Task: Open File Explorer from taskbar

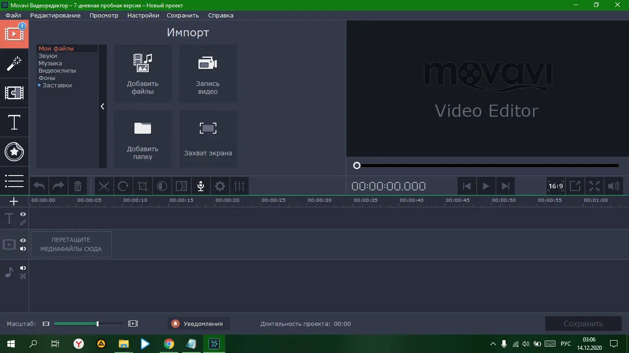Action: pyautogui.click(x=124, y=343)
